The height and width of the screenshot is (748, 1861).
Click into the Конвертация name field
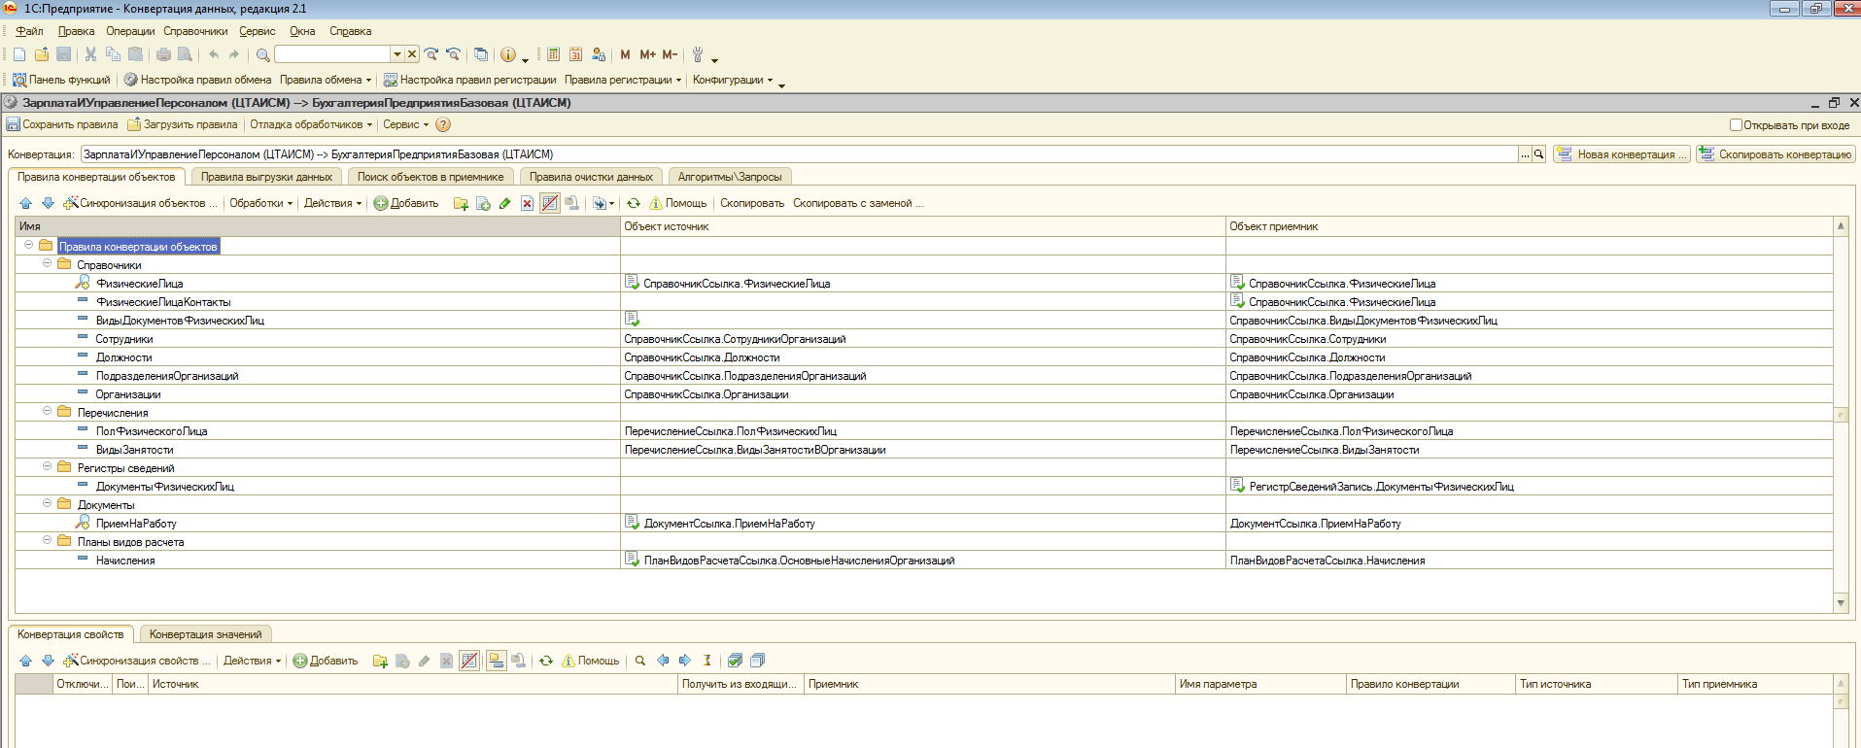(800, 154)
